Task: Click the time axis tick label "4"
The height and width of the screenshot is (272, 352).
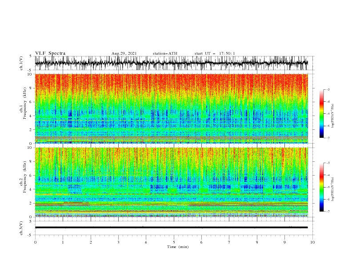Action: click(146, 242)
